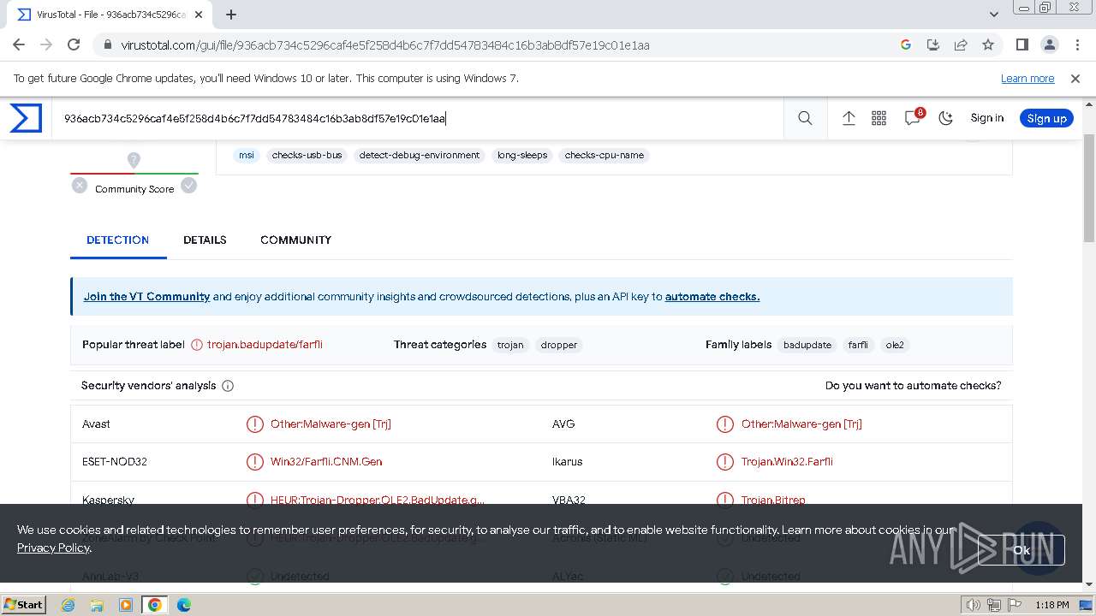This screenshot has height=616, width=1096.
Task: Click the msi tag
Action: click(x=247, y=155)
